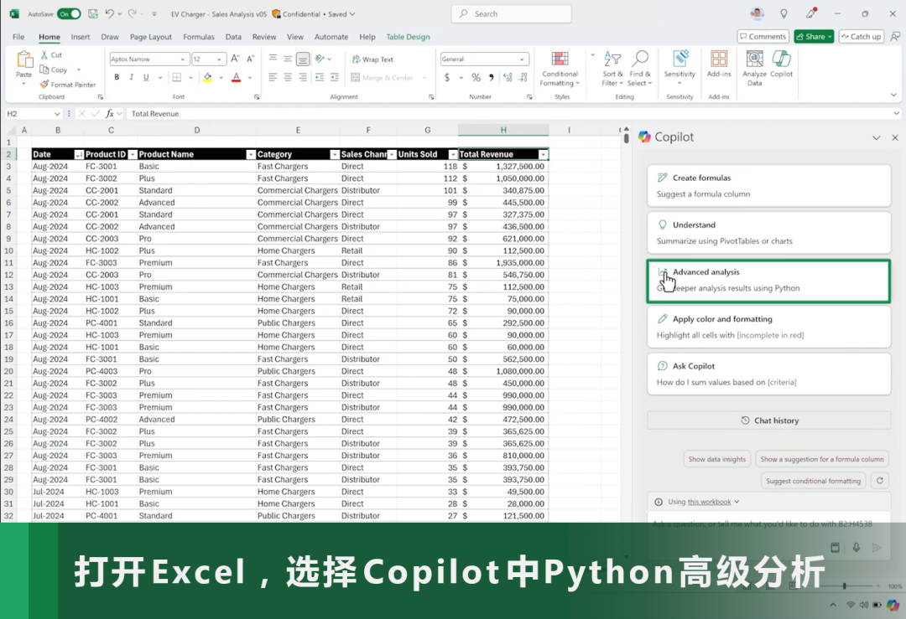This screenshot has width=906, height=619.
Task: Toggle center horizontal alignment
Action: pyautogui.click(x=288, y=77)
